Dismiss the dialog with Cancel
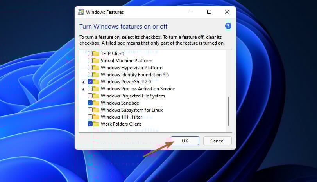Screen dimensions: 317x182 pos(217,141)
